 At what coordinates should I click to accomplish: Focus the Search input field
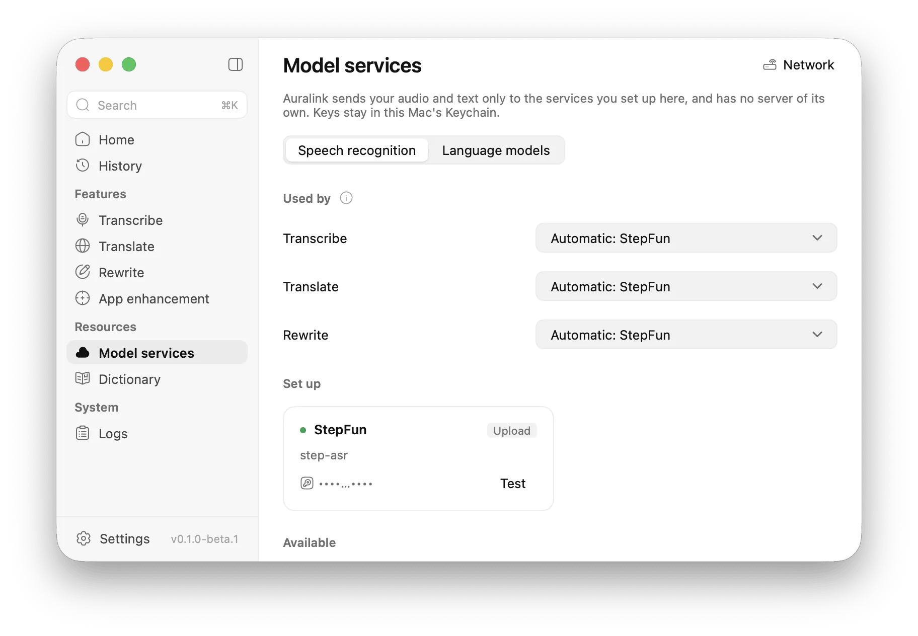pyautogui.click(x=157, y=105)
